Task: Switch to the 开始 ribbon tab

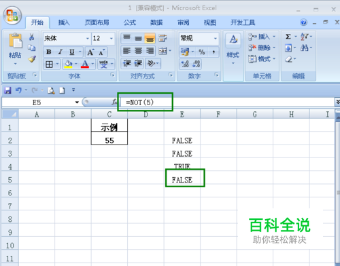Action: click(x=37, y=22)
